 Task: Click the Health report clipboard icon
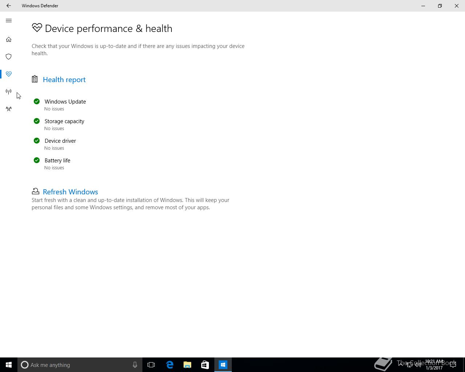pos(35,79)
